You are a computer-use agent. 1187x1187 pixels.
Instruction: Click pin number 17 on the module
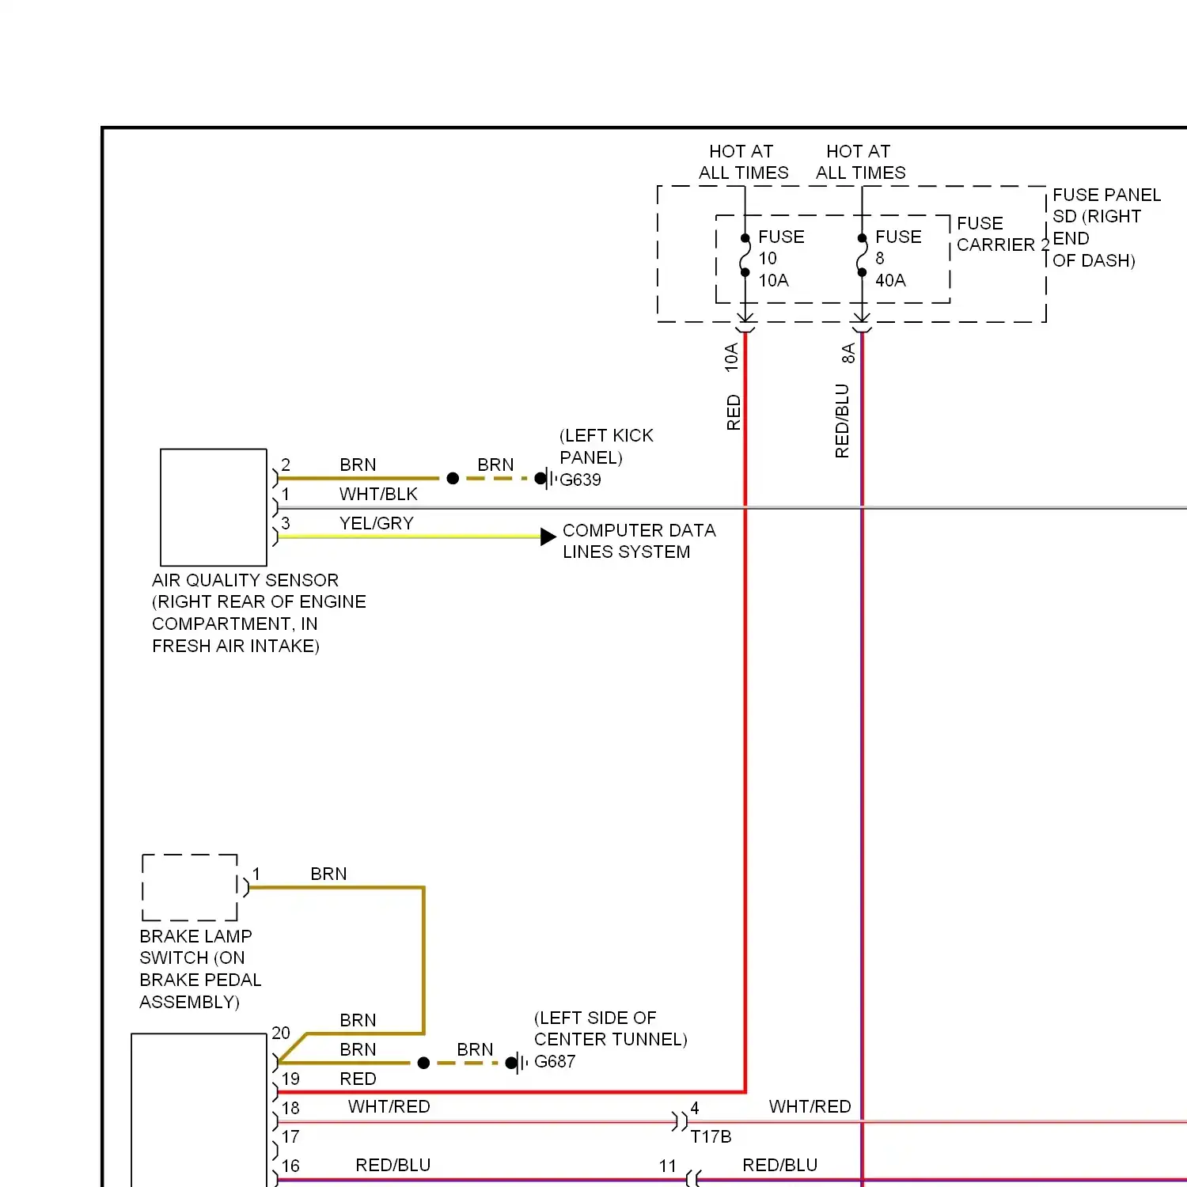[x=290, y=1137]
